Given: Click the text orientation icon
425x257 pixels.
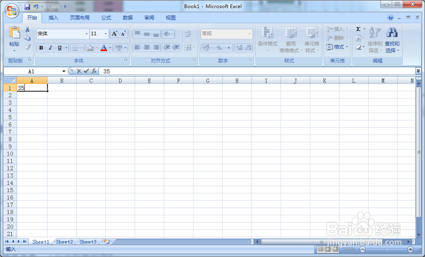Looking at the screenshot, I should pos(167,34).
